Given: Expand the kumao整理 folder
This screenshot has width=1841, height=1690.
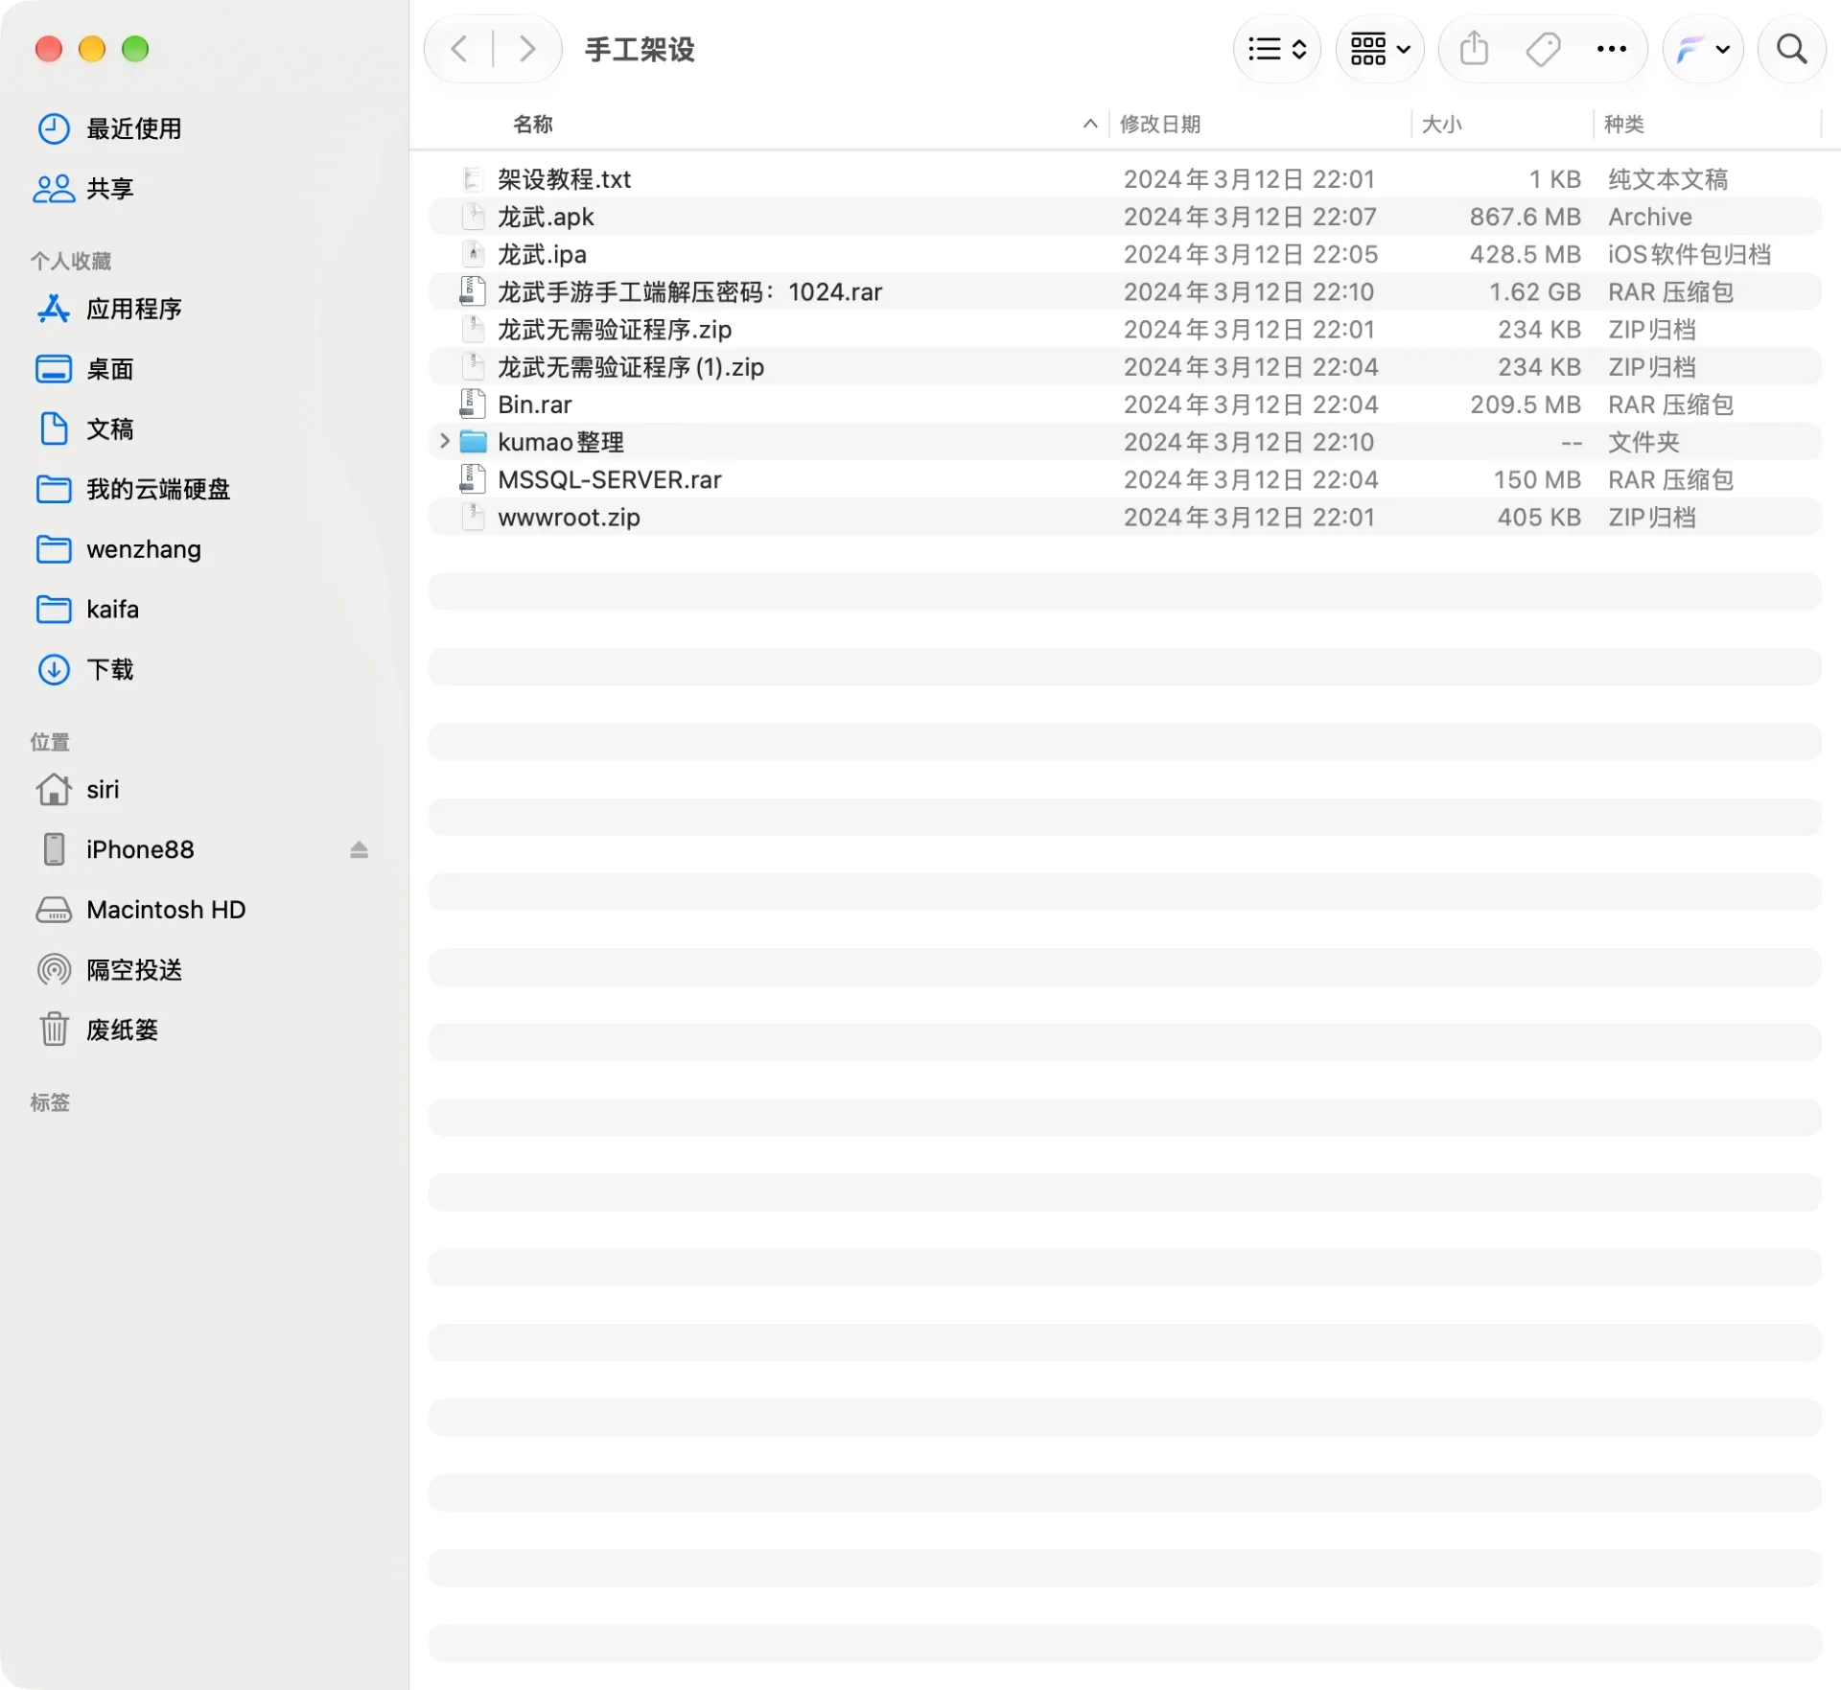Looking at the screenshot, I should click(x=444, y=442).
